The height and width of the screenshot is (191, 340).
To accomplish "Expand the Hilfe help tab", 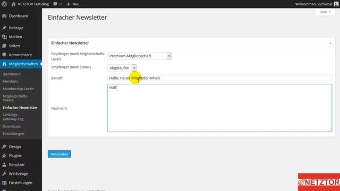I will pyautogui.click(x=325, y=12).
